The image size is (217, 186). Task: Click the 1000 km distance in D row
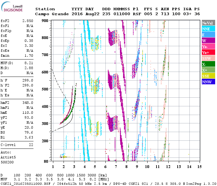(x=70, y=175)
